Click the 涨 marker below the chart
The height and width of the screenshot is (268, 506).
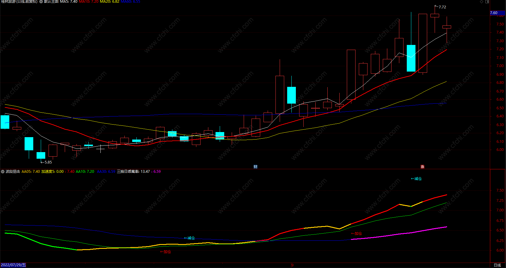coord(422,166)
